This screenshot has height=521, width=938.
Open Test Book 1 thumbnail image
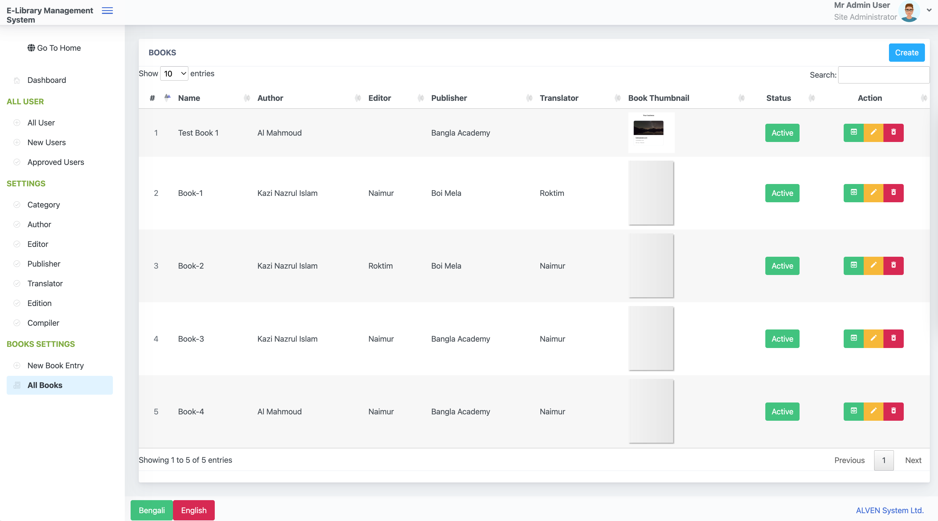[x=652, y=133]
